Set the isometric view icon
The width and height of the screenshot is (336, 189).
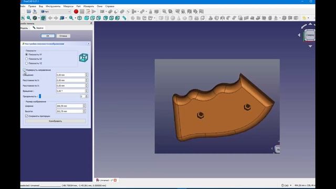click(79, 18)
